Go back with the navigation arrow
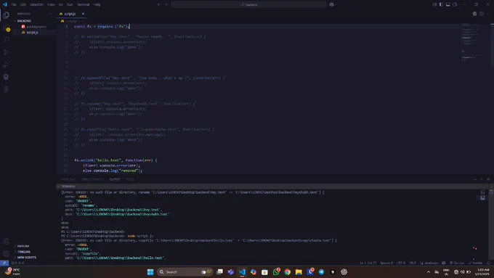The image size is (494, 278). tap(159, 4)
